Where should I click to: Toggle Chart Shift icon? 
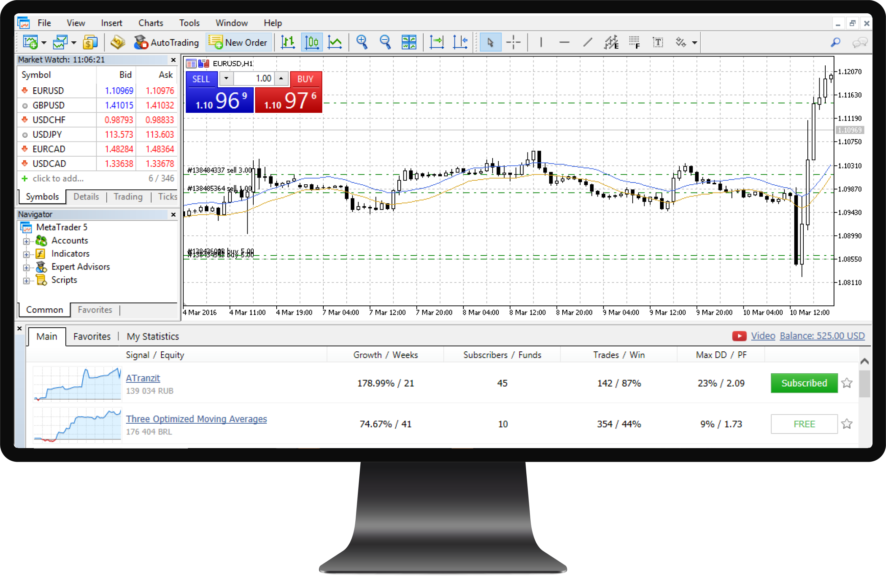(x=460, y=42)
